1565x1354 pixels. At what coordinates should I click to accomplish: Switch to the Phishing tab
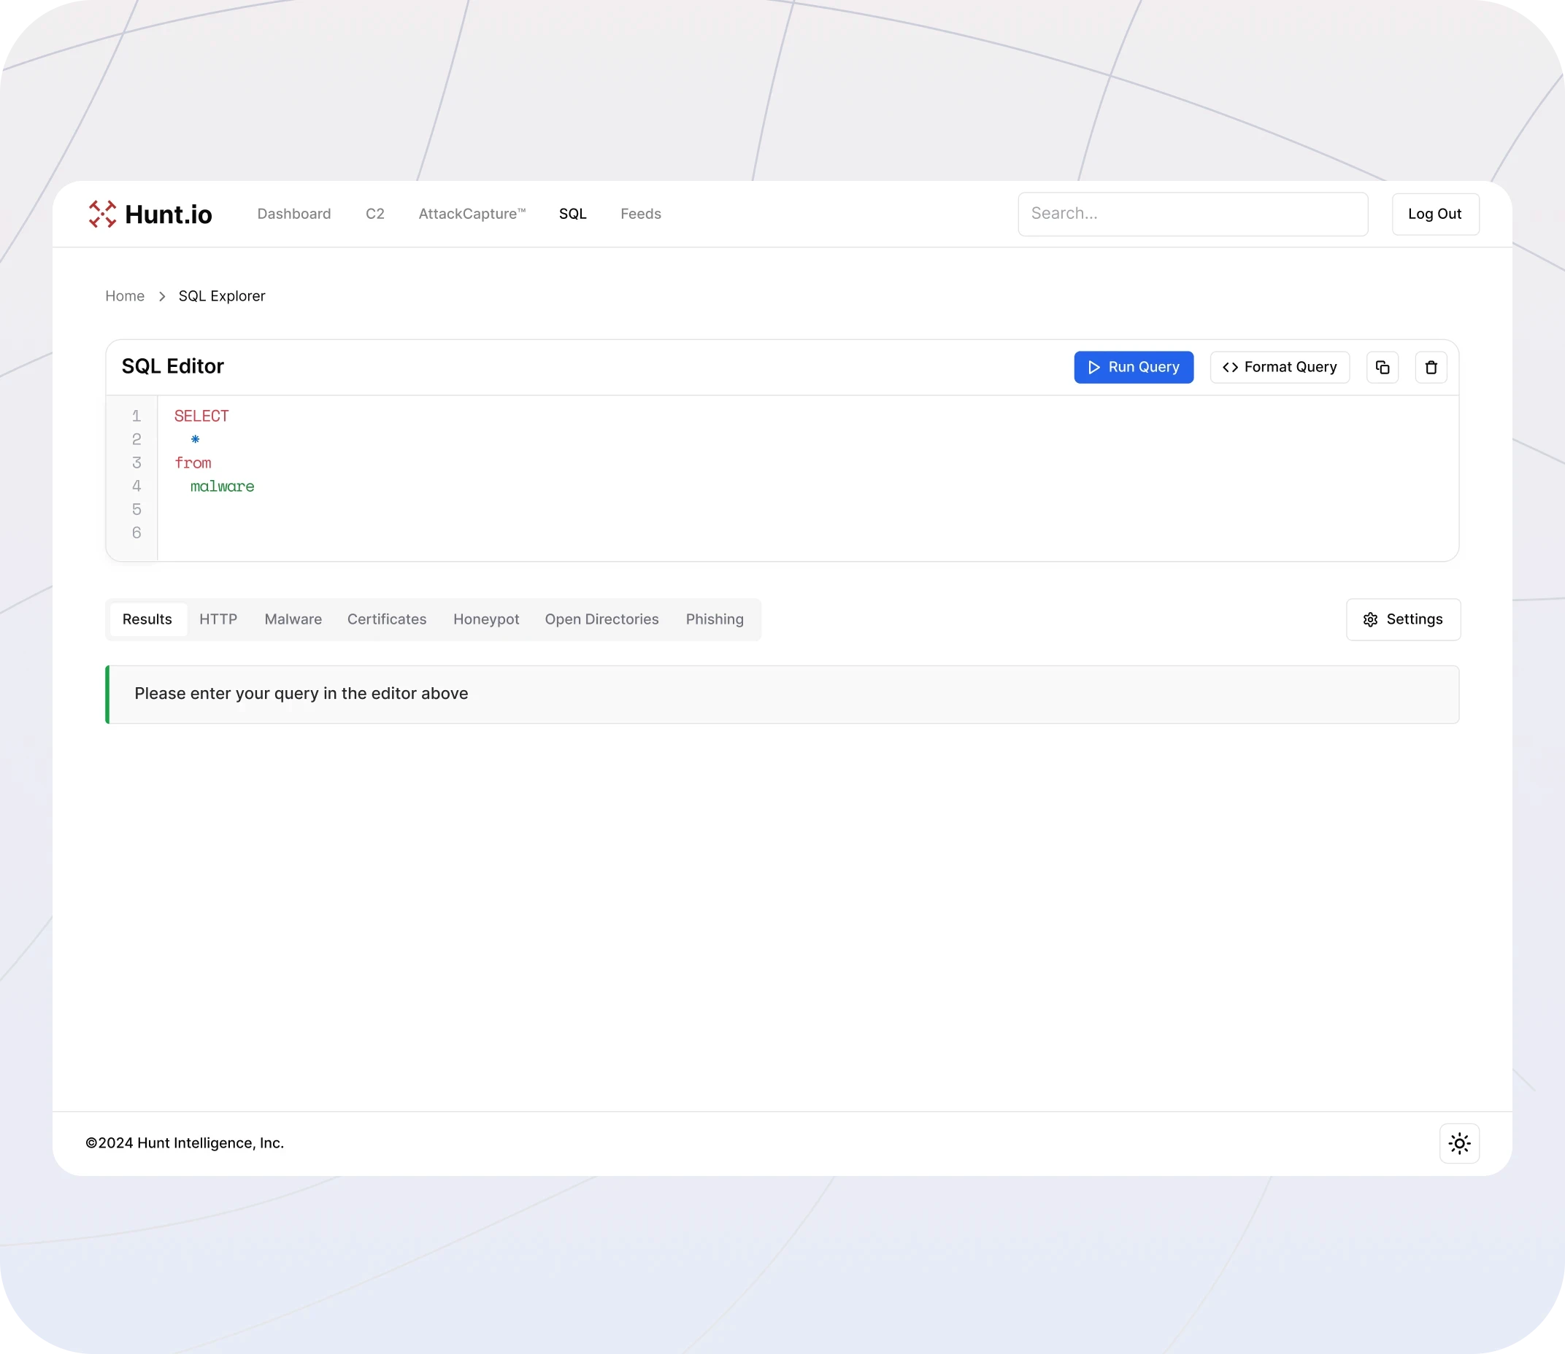click(x=715, y=619)
